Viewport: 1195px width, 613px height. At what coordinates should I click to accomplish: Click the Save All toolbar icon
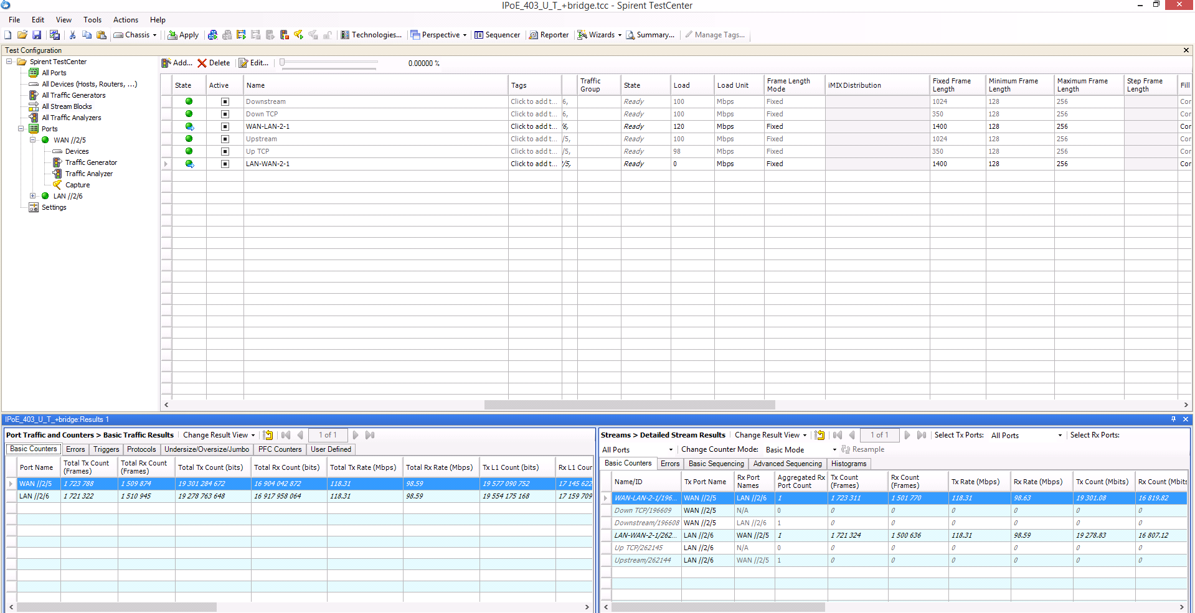55,35
